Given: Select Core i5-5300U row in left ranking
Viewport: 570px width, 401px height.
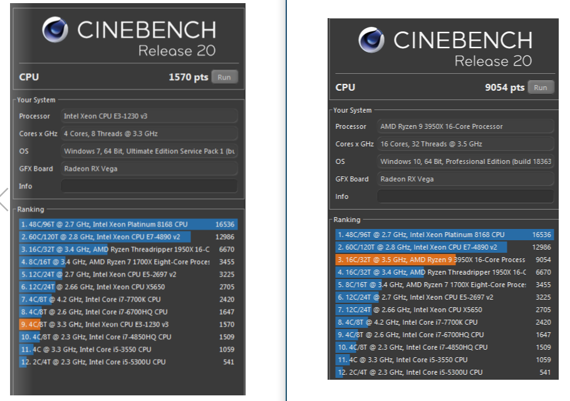Looking at the screenshot, I should click(x=128, y=362).
